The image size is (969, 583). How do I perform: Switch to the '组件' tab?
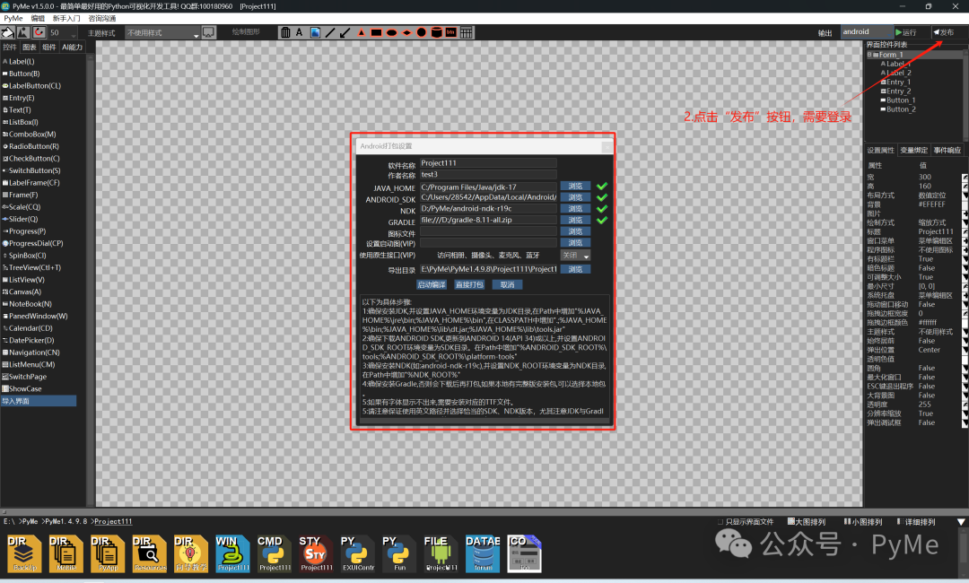(x=48, y=47)
